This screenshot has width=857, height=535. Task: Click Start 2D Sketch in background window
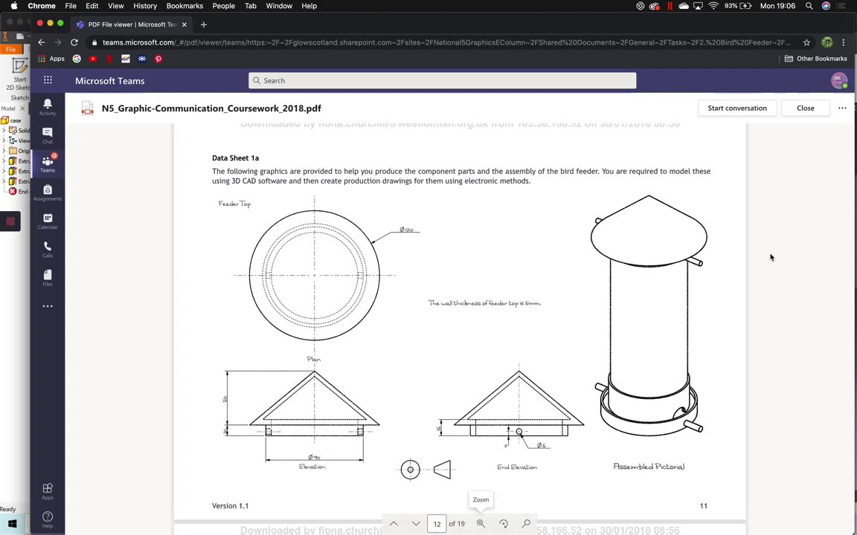coord(19,74)
